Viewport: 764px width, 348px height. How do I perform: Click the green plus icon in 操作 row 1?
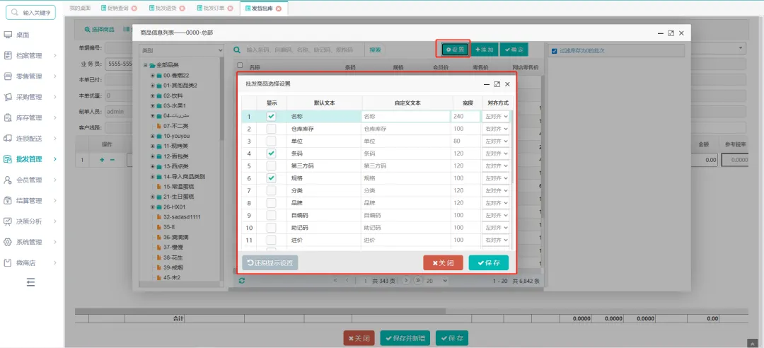[x=103, y=160]
